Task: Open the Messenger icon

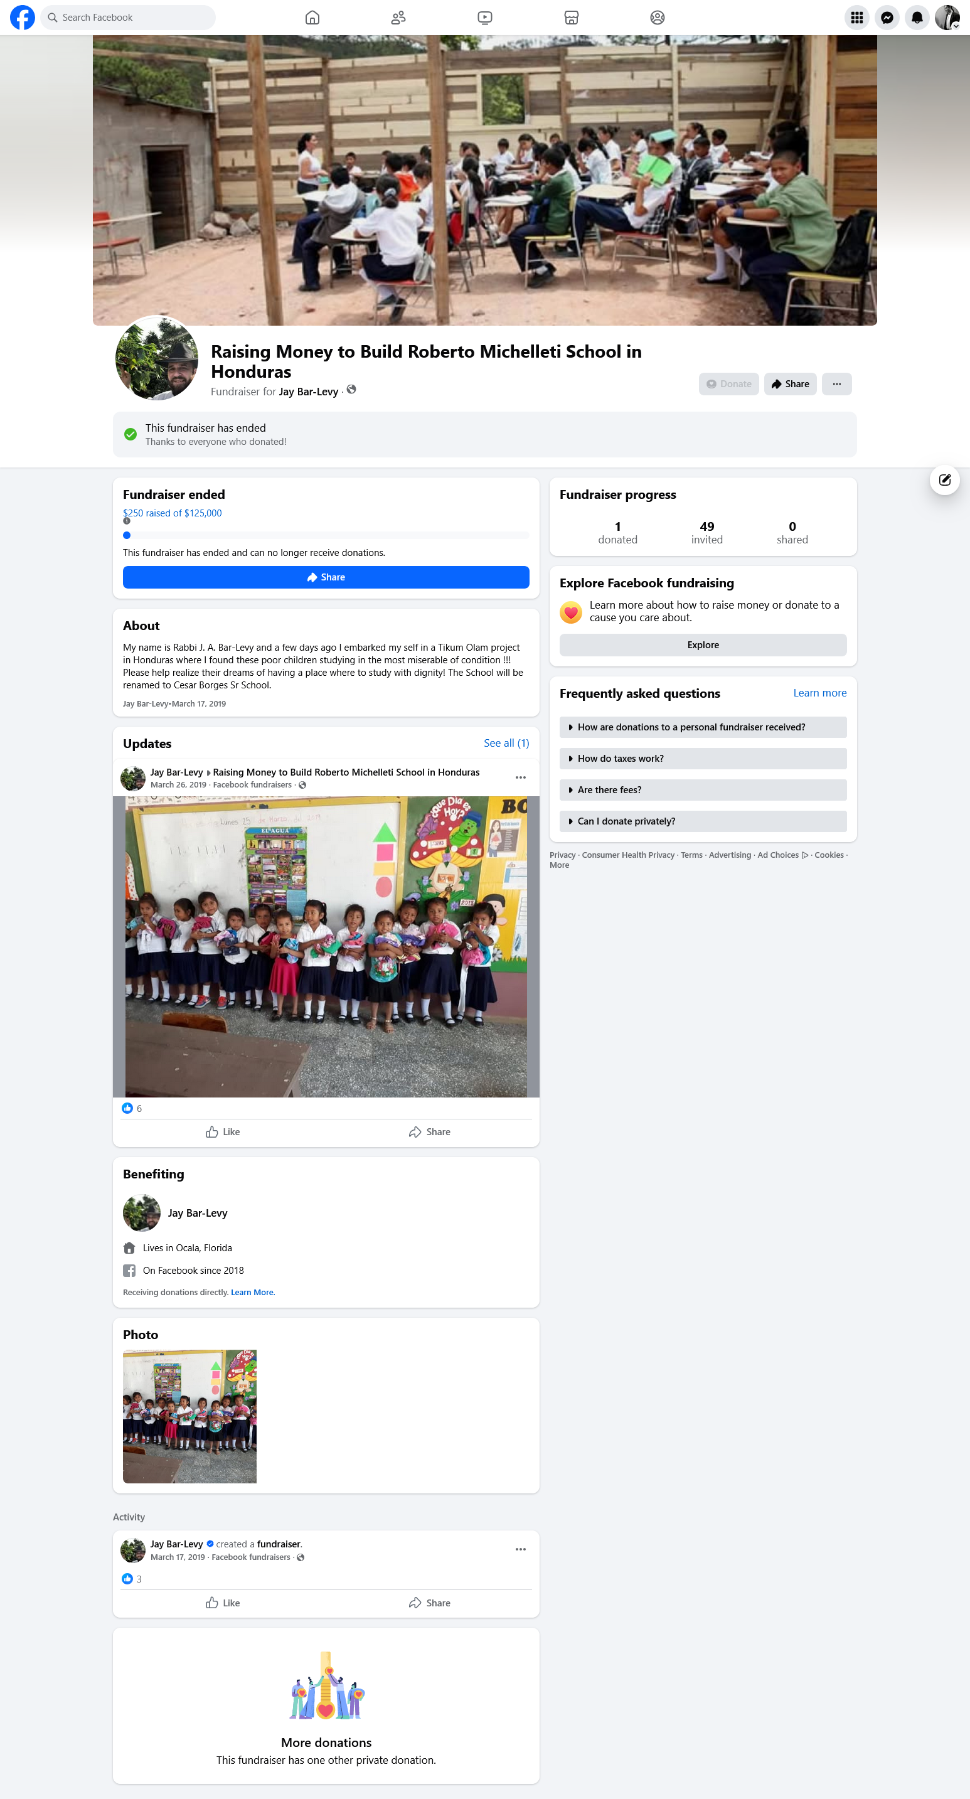Action: point(887,18)
